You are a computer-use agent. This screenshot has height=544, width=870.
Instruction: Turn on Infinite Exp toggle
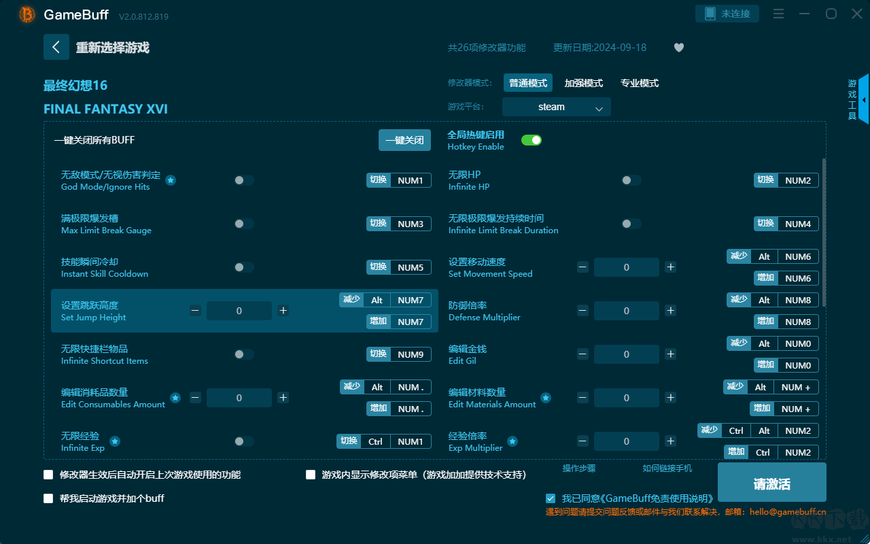point(244,441)
